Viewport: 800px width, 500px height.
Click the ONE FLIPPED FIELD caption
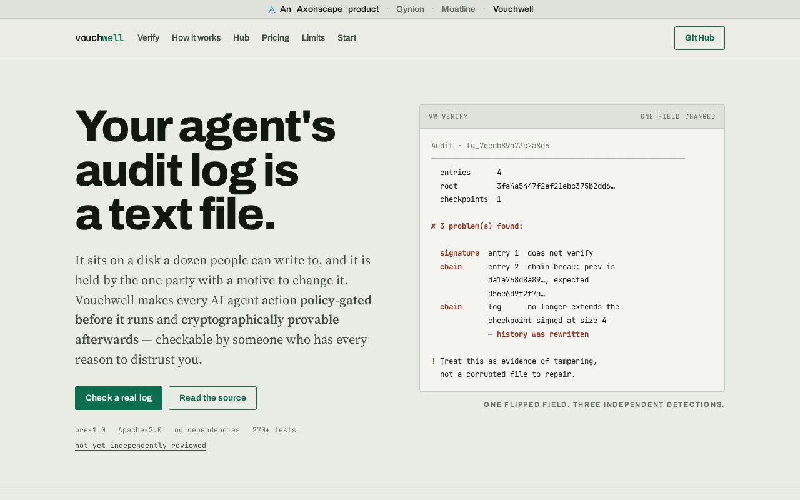604,404
